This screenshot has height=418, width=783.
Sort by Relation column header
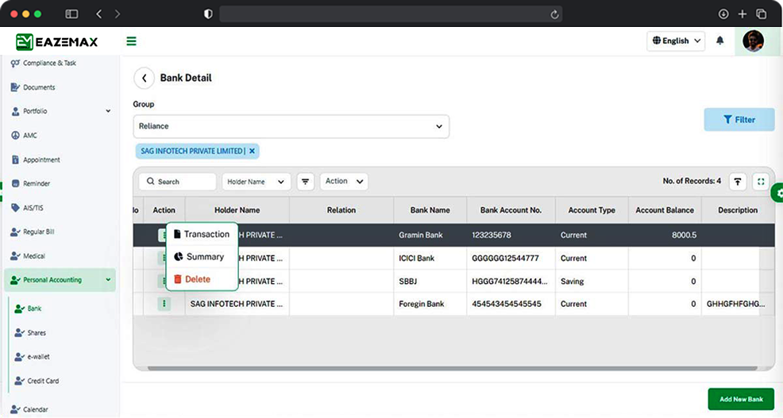pos(341,210)
